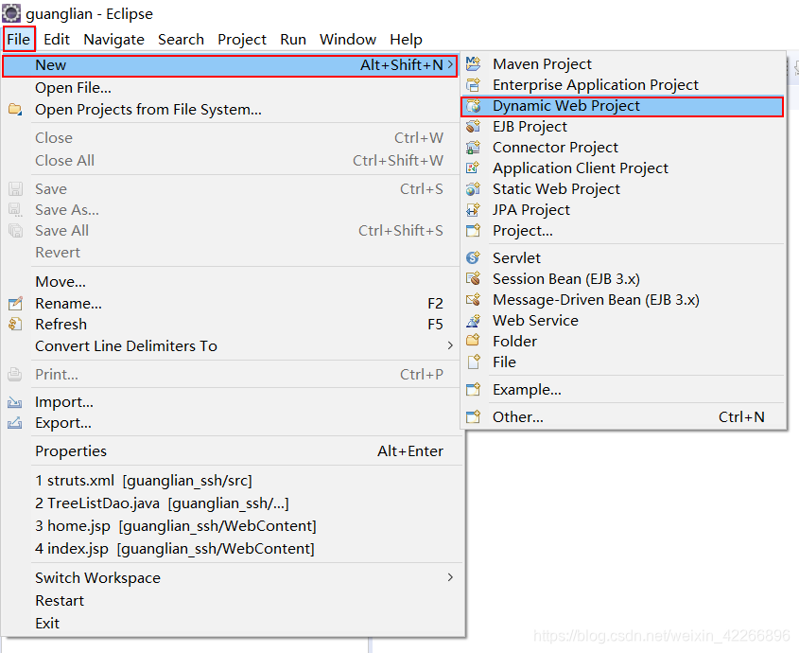Click the Ctrl+N shortcut text
Image resolution: width=799 pixels, height=653 pixels.
click(x=741, y=416)
